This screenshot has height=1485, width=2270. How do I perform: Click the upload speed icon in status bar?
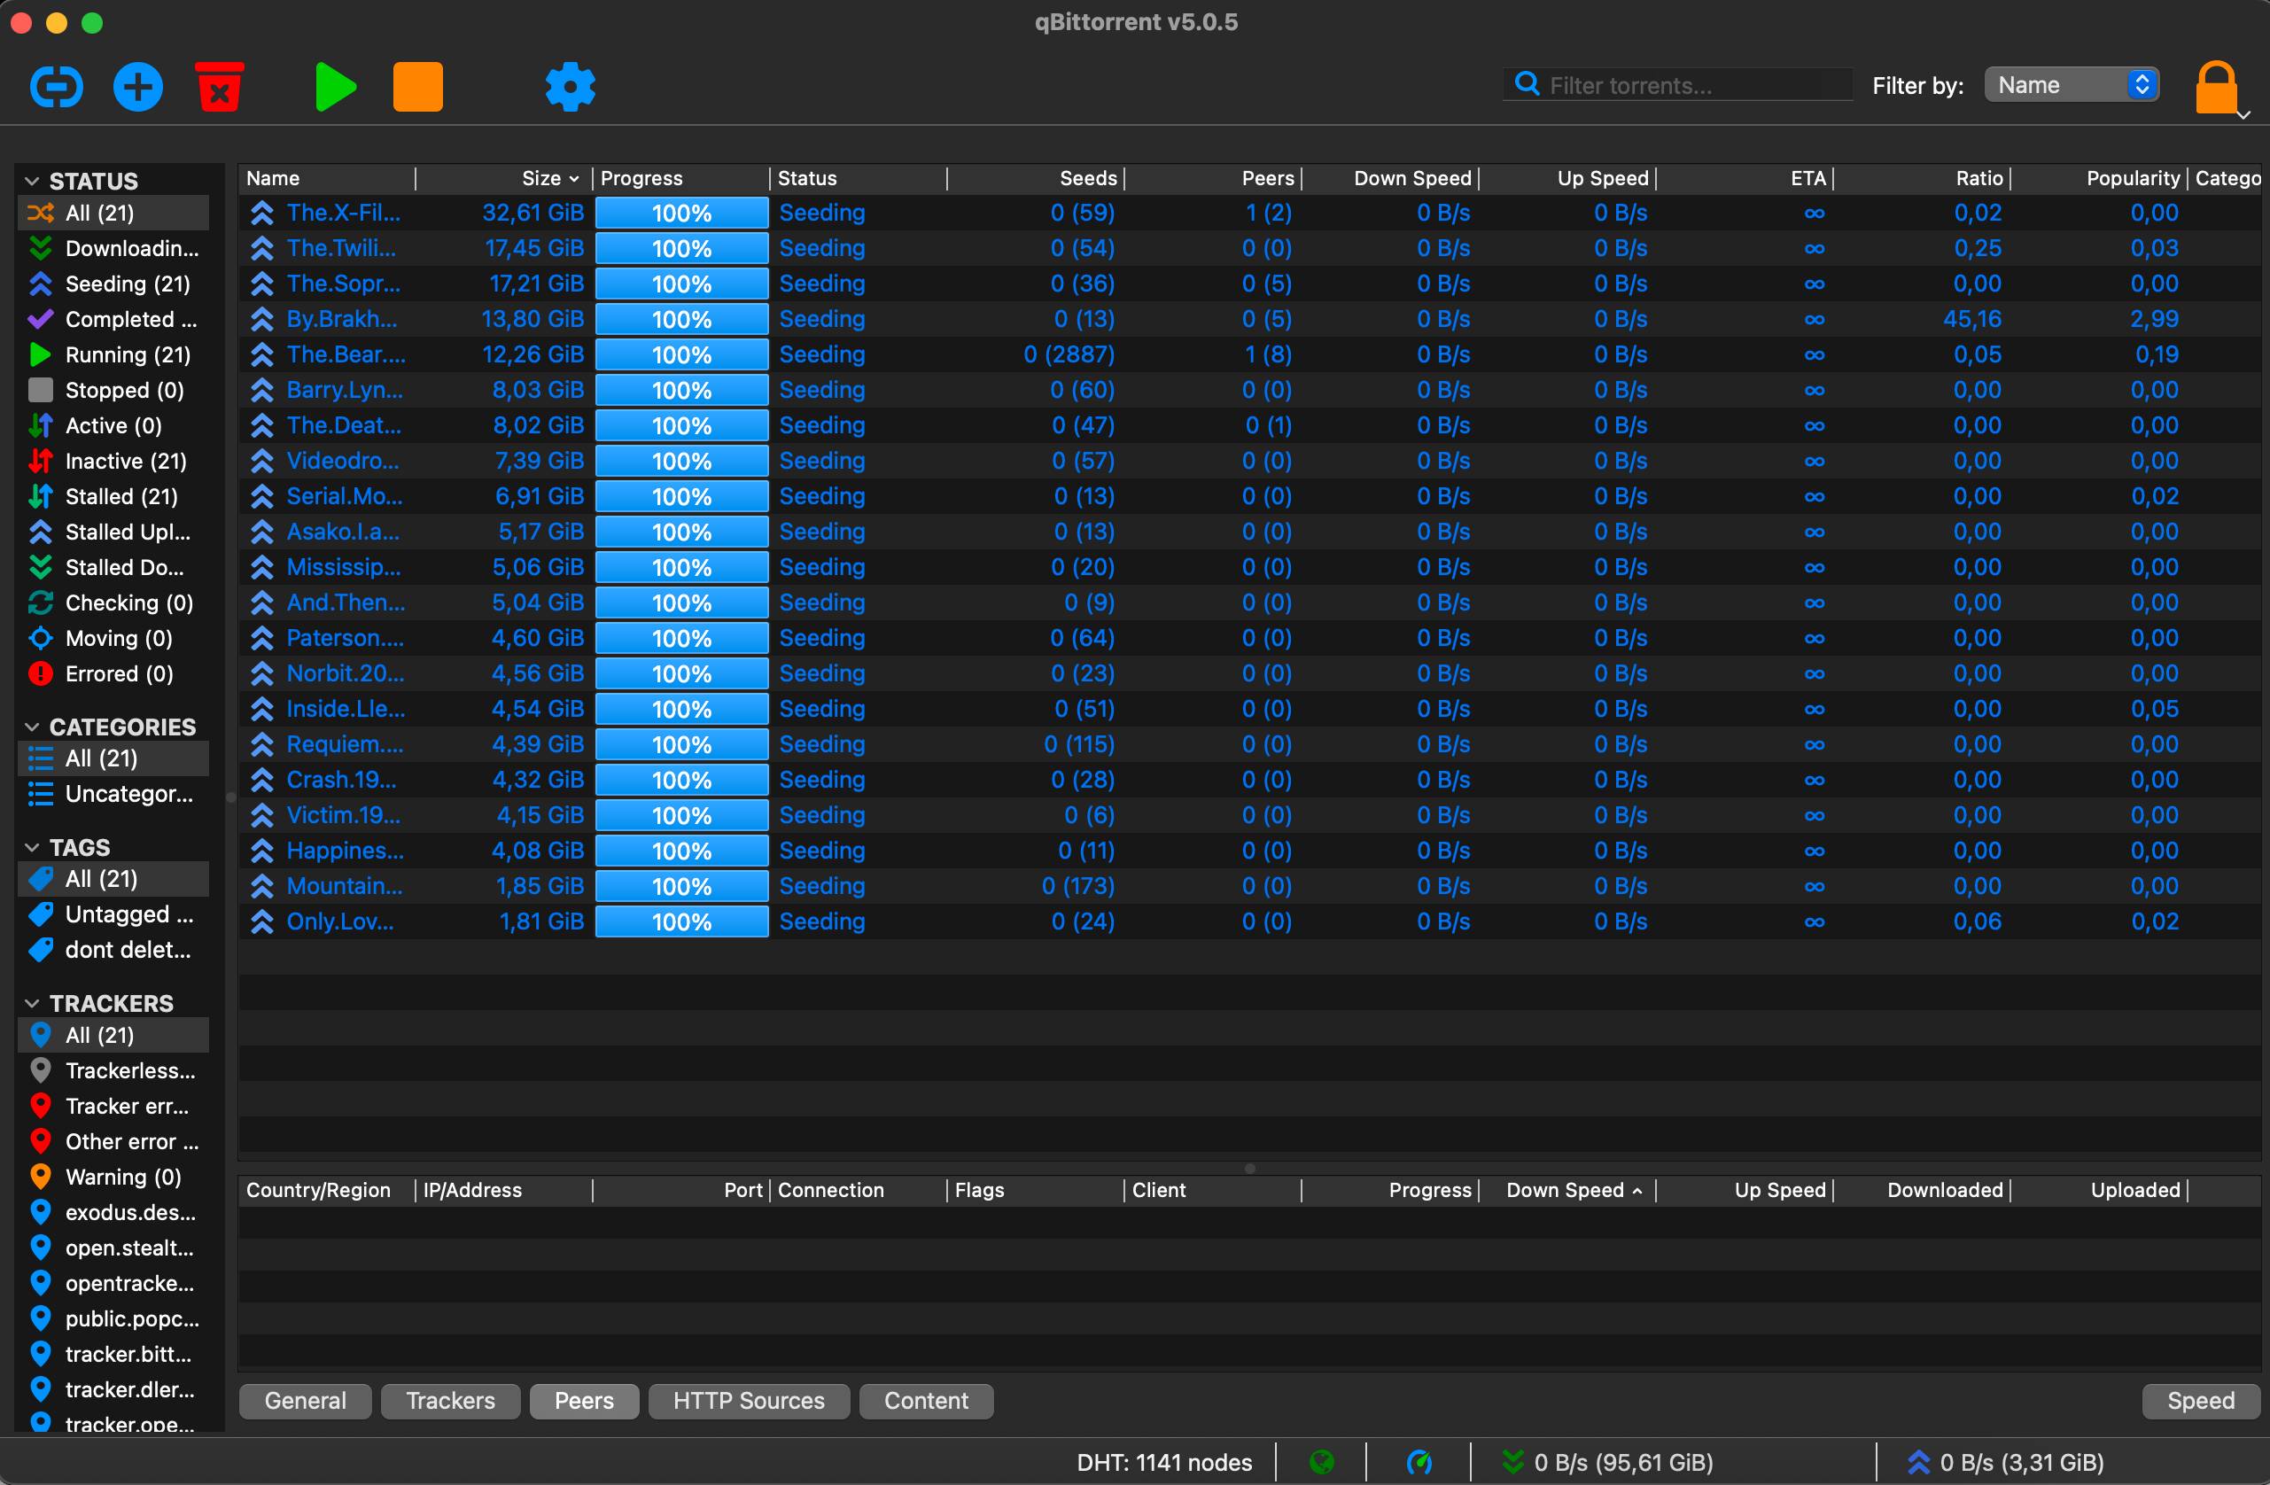click(1918, 1461)
